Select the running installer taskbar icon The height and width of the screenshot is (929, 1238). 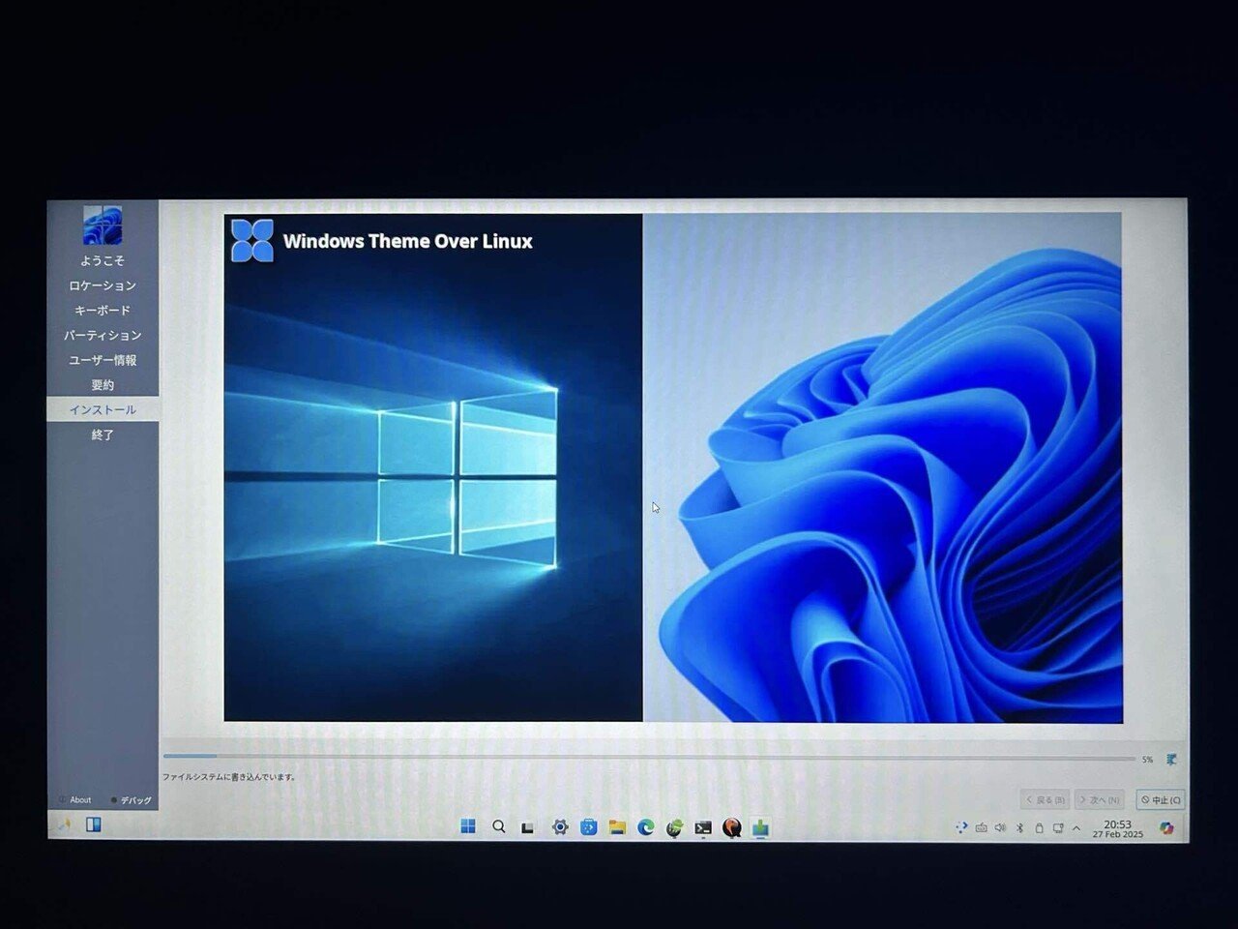point(760,827)
